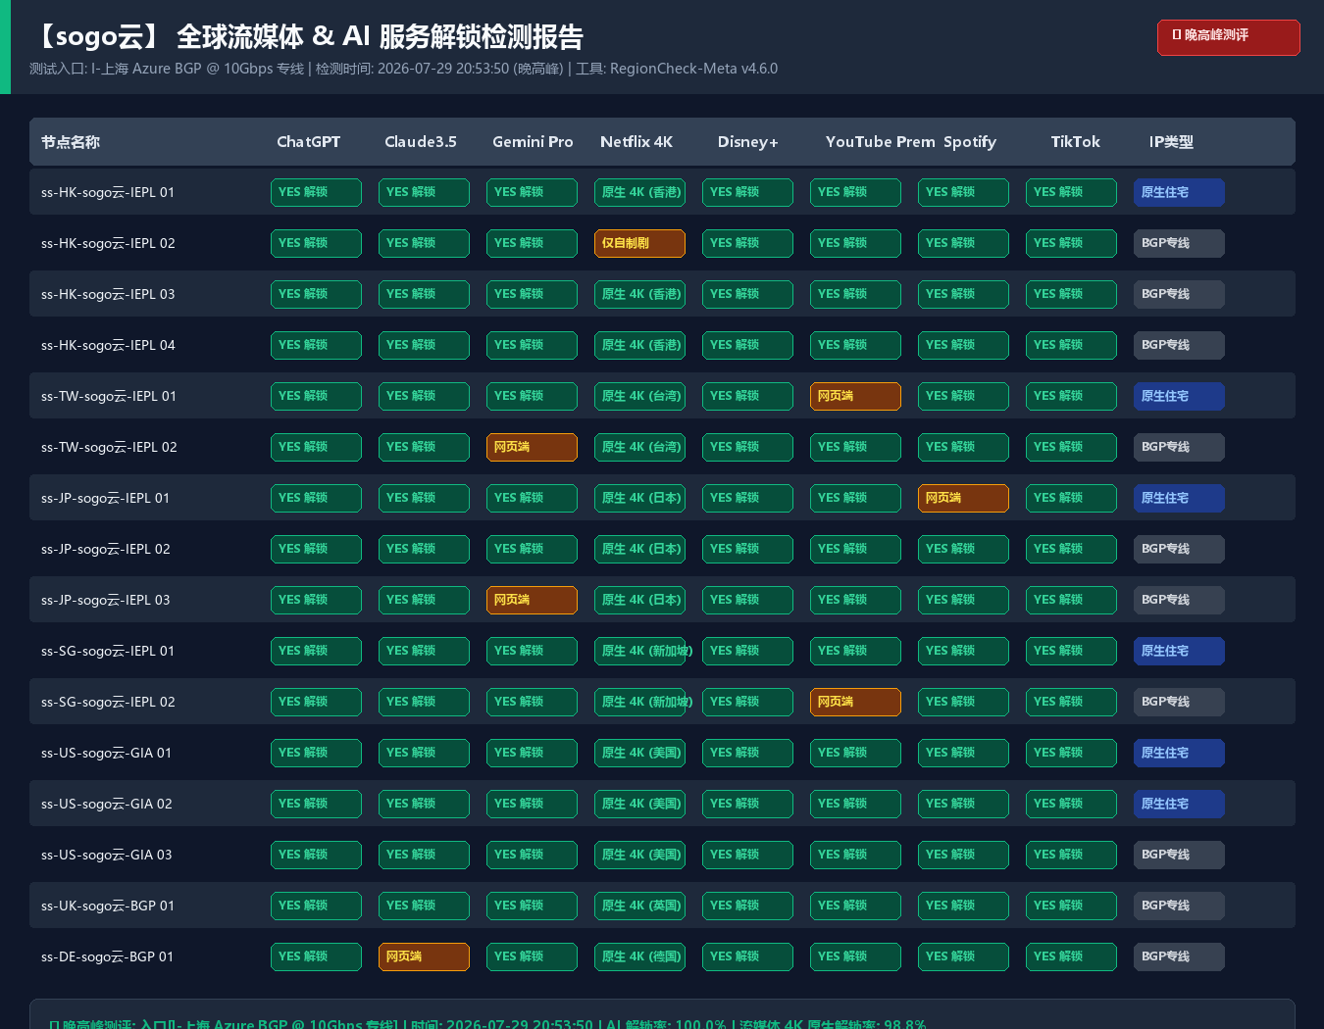Click 原生住宅 IP badge for TW-IEPL 01
The width and height of the screenshot is (1324, 1029).
(1179, 396)
